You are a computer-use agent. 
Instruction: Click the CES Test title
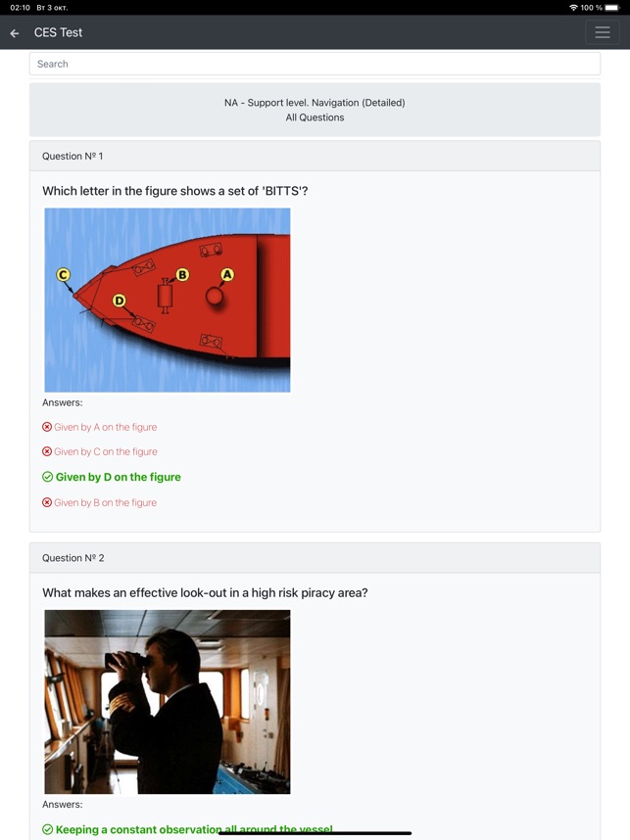[58, 32]
